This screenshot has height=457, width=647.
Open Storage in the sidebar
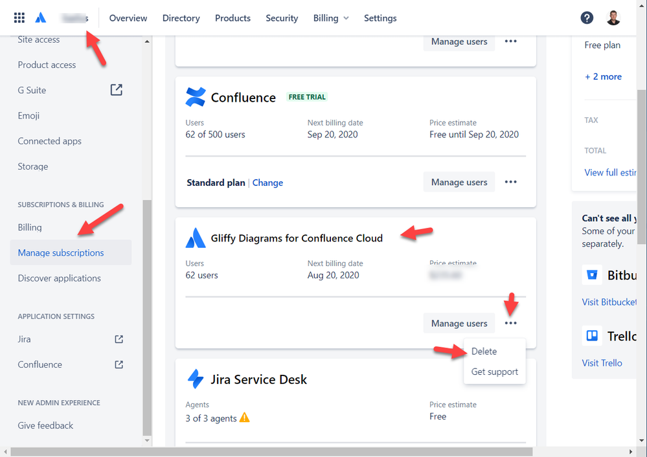[x=32, y=166]
